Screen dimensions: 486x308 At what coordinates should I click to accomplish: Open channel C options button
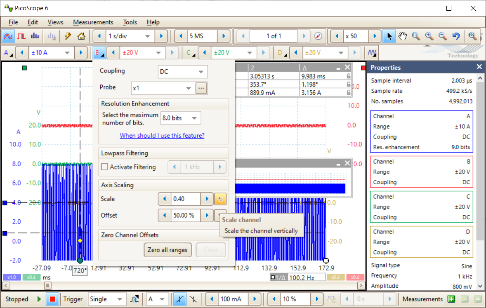click(x=190, y=53)
